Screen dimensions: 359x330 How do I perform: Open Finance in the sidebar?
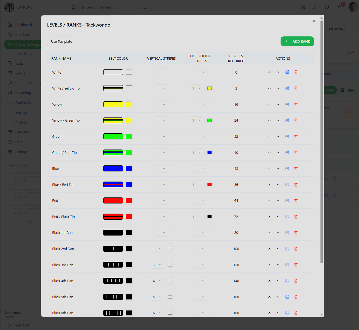21,112
